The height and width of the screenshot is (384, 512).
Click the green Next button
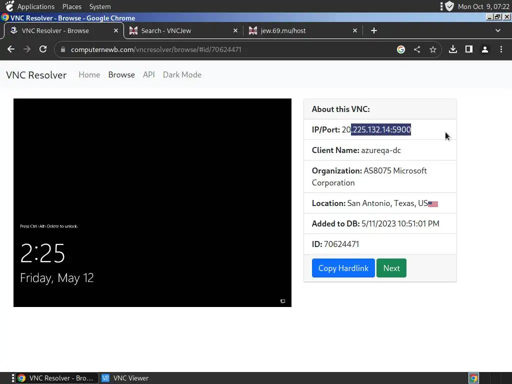pos(391,268)
